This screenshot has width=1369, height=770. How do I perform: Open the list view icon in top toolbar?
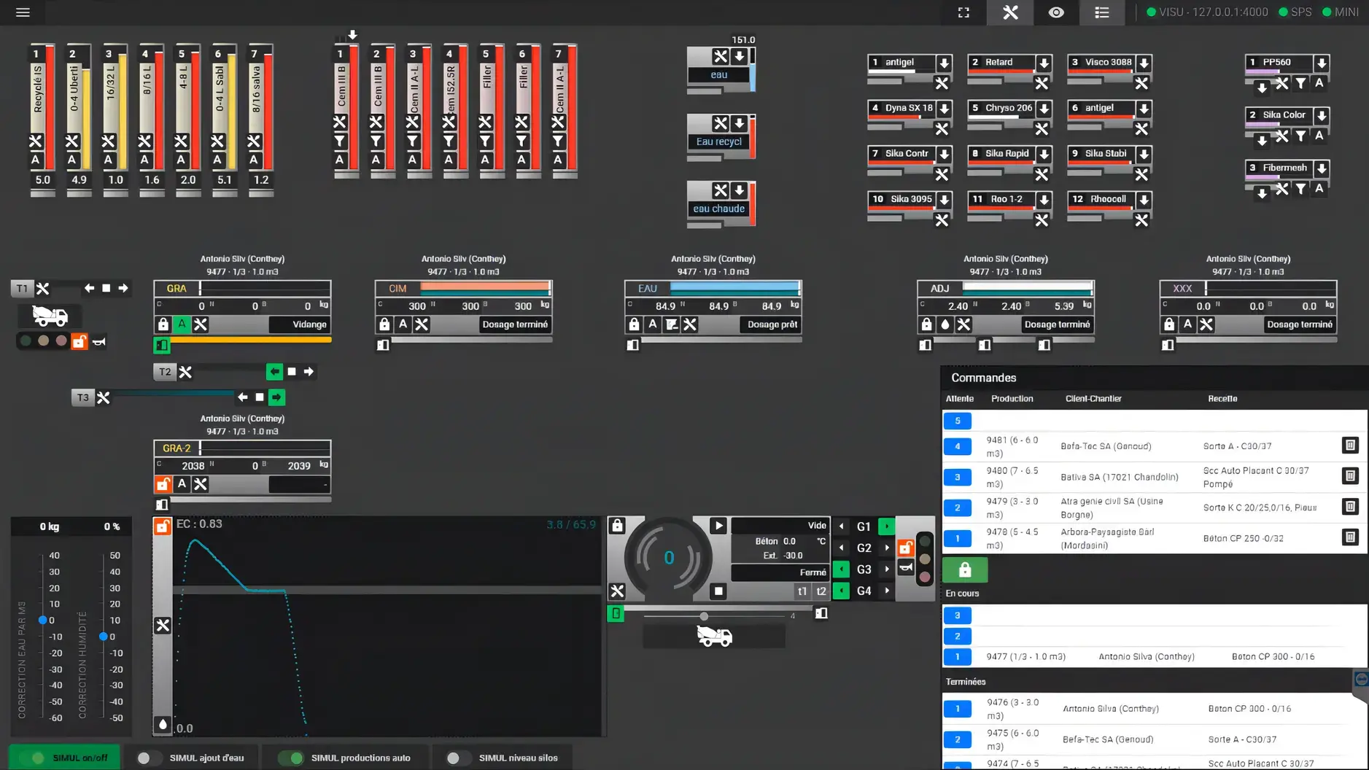coord(1101,12)
